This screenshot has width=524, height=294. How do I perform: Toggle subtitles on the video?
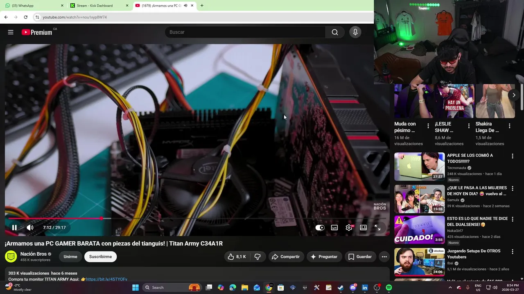pyautogui.click(x=334, y=228)
